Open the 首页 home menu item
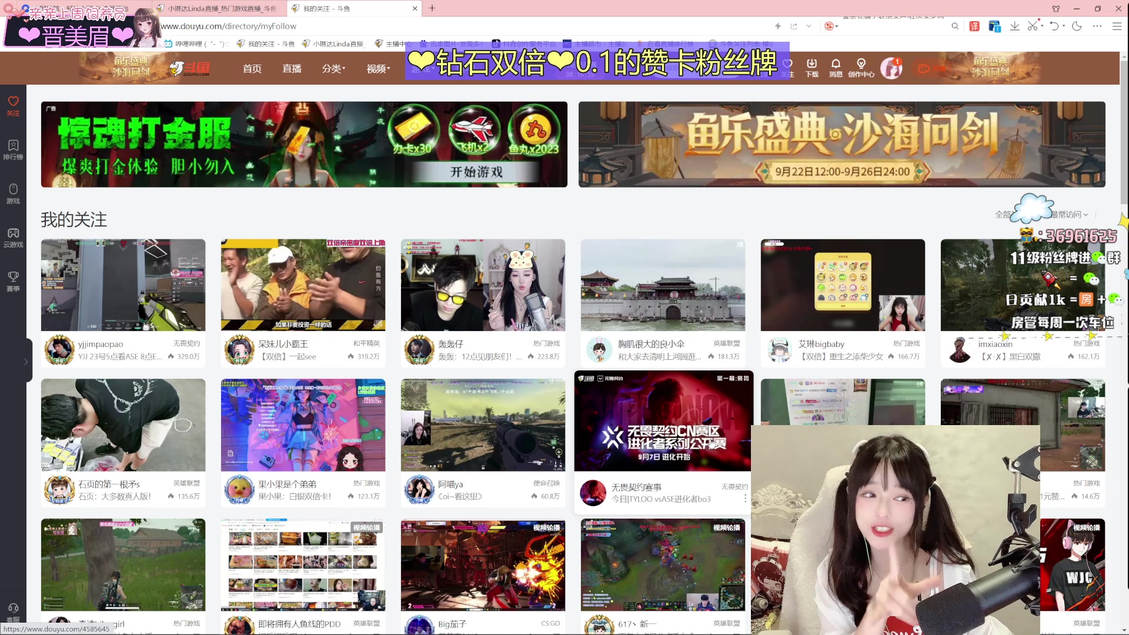Image resolution: width=1129 pixels, height=635 pixels. click(x=252, y=69)
